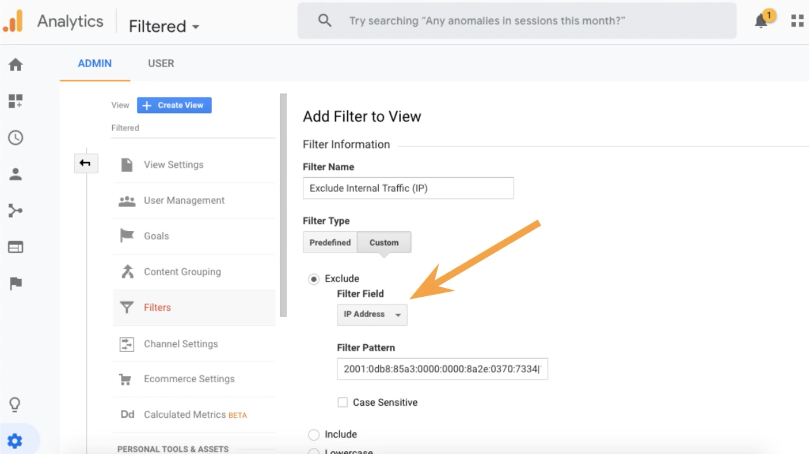Select the Include radio button
The width and height of the screenshot is (809, 454).
click(x=314, y=434)
